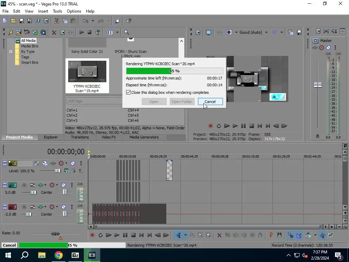
Task: Open the Undo history dropdown arrow
Action: pos(93,21)
